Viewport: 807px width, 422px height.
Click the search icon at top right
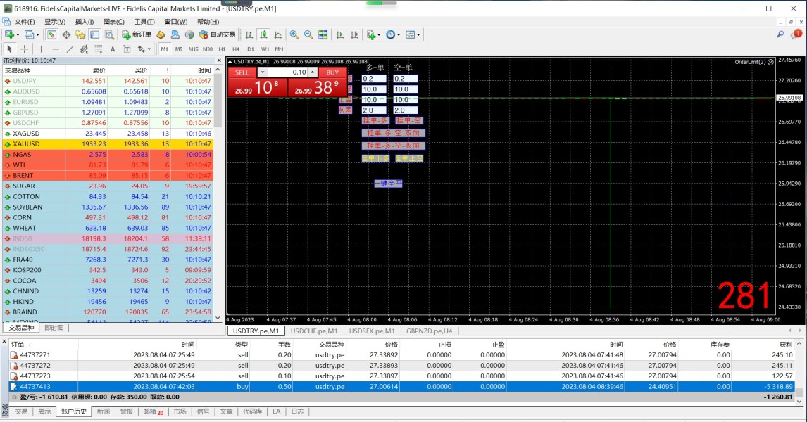[x=780, y=34]
